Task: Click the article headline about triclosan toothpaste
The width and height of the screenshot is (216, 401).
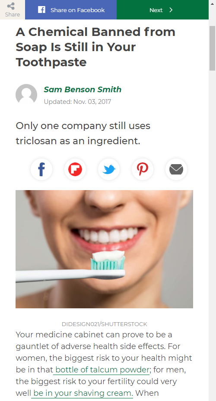Action: click(95, 47)
